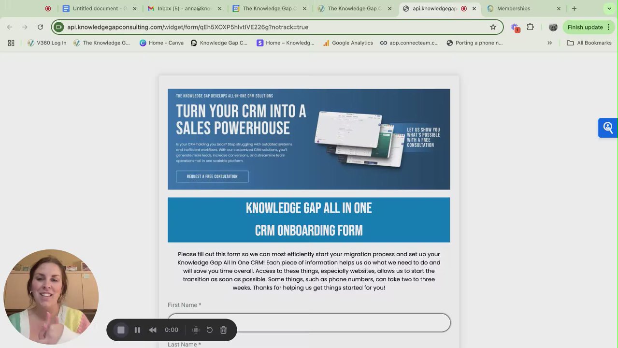Image resolution: width=618 pixels, height=348 pixels.
Task: Stop the recording with square button
Action: pos(121,330)
